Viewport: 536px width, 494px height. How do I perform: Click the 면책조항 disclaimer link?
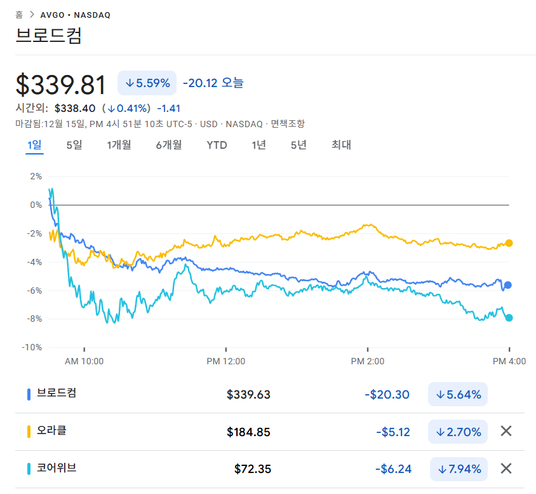click(288, 123)
